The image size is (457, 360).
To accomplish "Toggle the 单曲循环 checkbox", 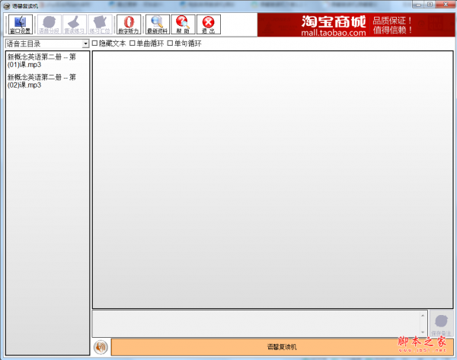I will pyautogui.click(x=133, y=43).
